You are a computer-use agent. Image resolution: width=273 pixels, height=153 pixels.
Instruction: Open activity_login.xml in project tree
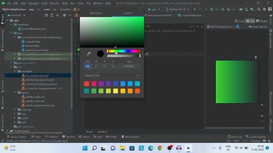point(35,97)
